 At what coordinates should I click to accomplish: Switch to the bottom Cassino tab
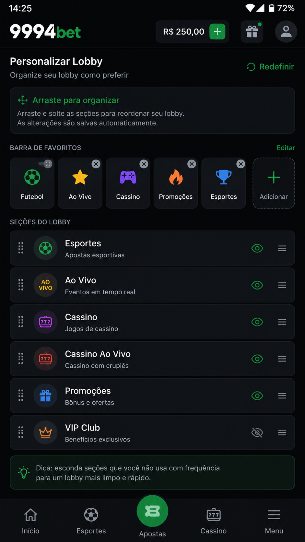214,521
